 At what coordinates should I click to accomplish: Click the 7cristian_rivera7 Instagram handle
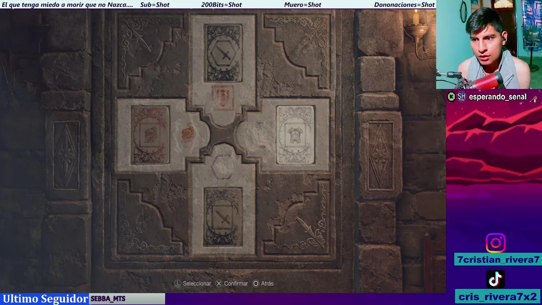point(498,260)
